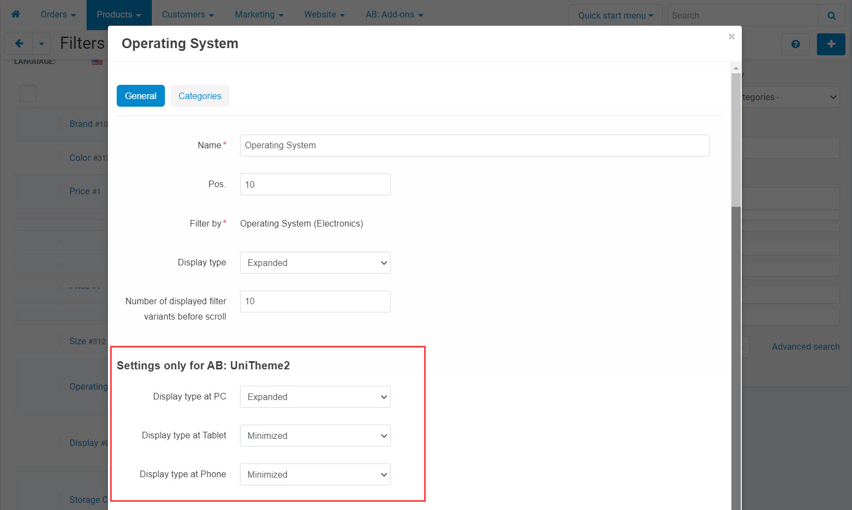852x510 pixels.
Task: Go to the home dashboard icon
Action: point(15,14)
